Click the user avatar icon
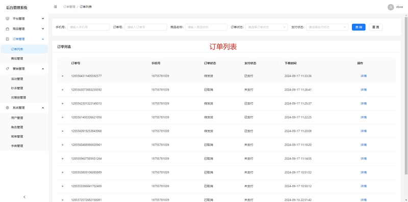 pyautogui.click(x=391, y=7)
